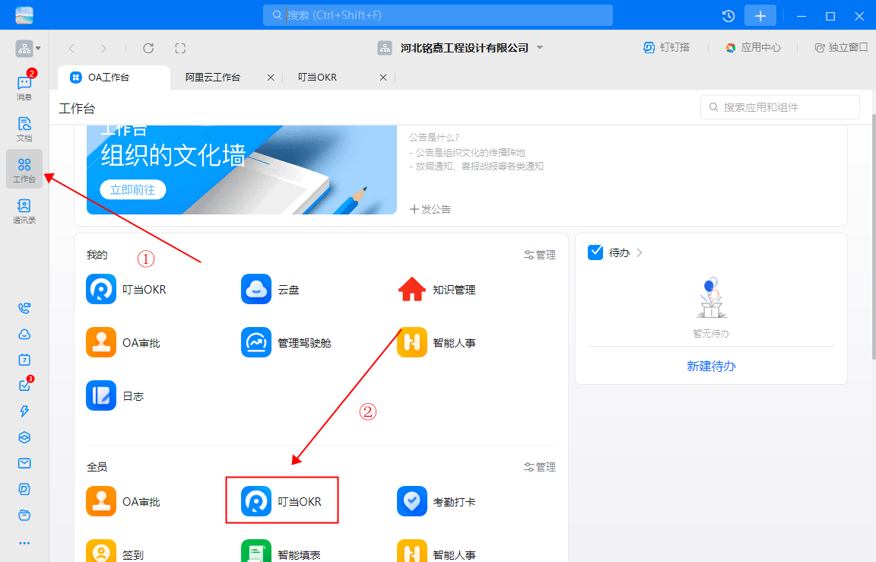The height and width of the screenshot is (562, 876).
Task: Open the 云盘 cloud drive app
Action: click(256, 289)
